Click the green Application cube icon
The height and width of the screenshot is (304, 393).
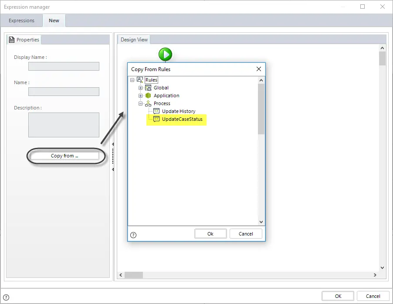(x=148, y=96)
